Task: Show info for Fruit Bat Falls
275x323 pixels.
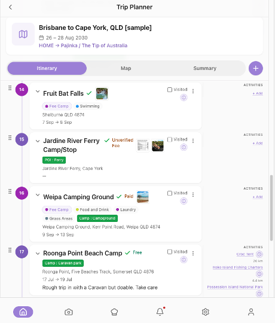Action: 184,97
